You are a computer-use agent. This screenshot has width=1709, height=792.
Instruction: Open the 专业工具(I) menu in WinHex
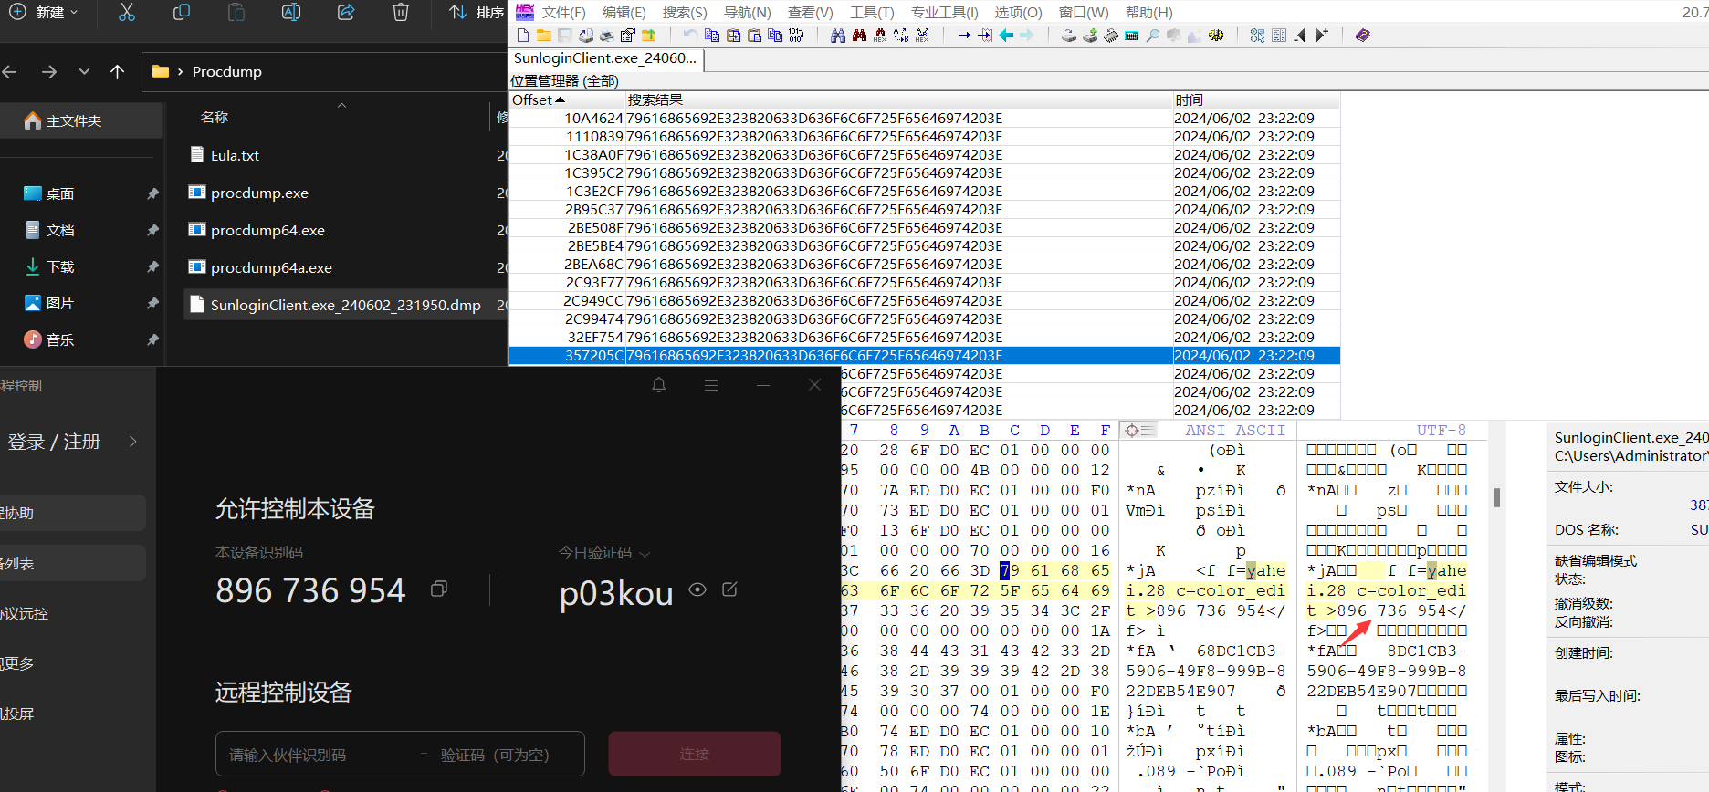click(944, 12)
